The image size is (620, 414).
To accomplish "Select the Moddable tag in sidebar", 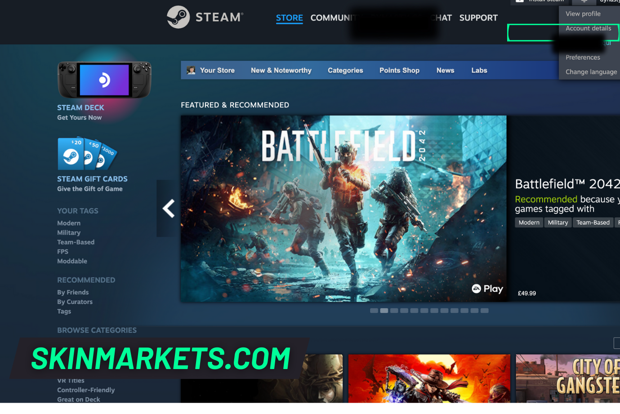I will click(x=72, y=261).
